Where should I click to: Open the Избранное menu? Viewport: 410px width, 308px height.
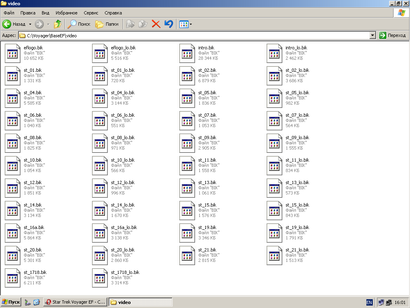[x=66, y=13]
